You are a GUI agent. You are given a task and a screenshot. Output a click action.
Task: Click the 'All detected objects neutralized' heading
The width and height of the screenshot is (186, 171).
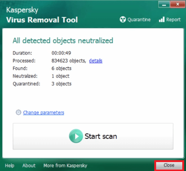tap(63, 41)
